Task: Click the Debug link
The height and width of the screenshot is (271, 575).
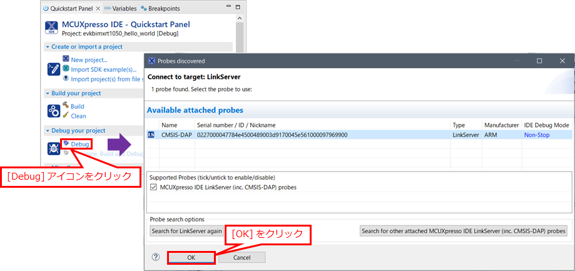Action: (x=80, y=144)
